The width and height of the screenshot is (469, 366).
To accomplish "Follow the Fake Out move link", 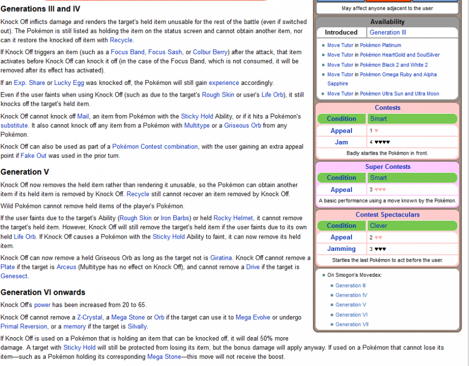I will pyautogui.click(x=34, y=156).
